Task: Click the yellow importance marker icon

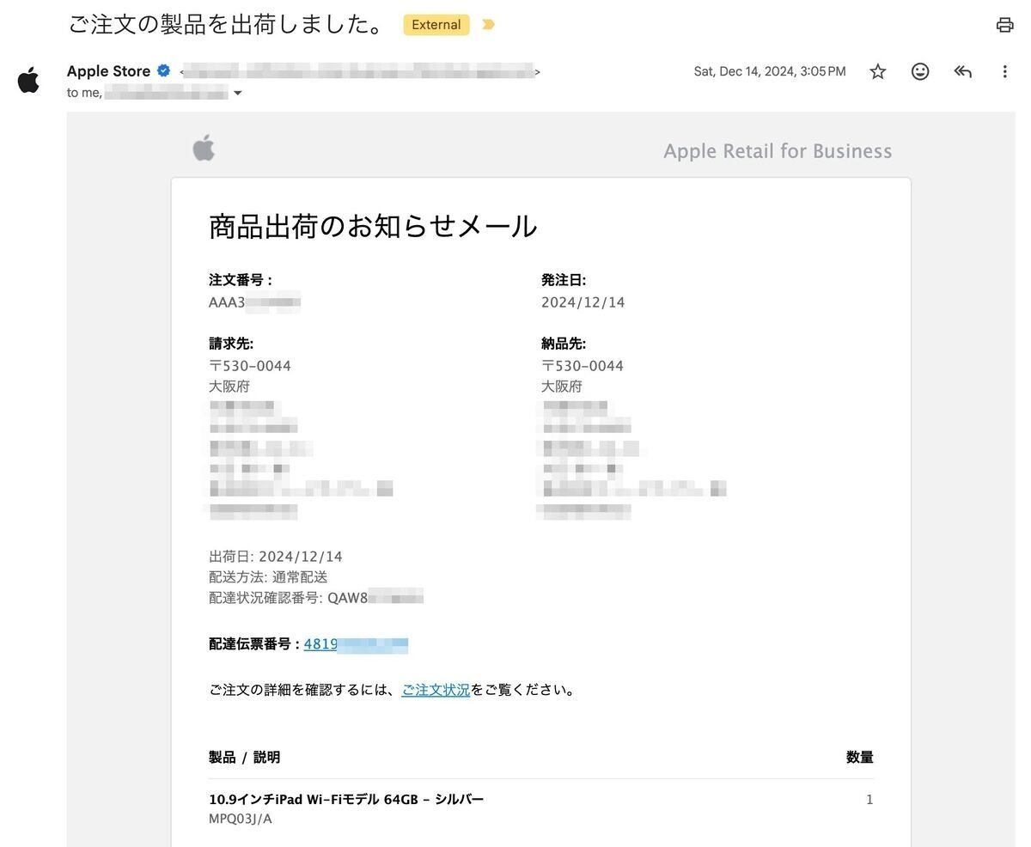Action: pyautogui.click(x=488, y=25)
